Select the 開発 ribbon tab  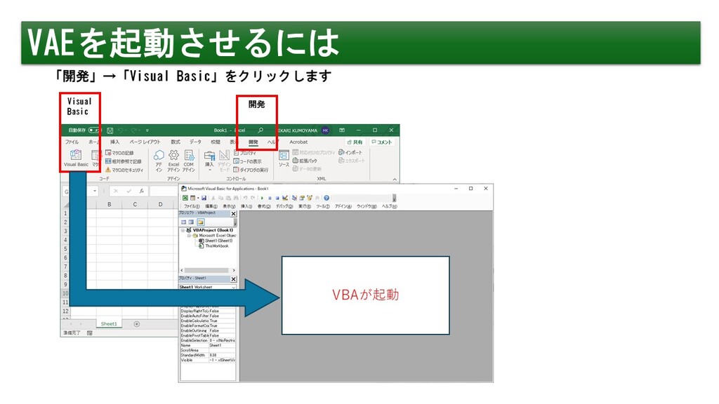pos(253,142)
